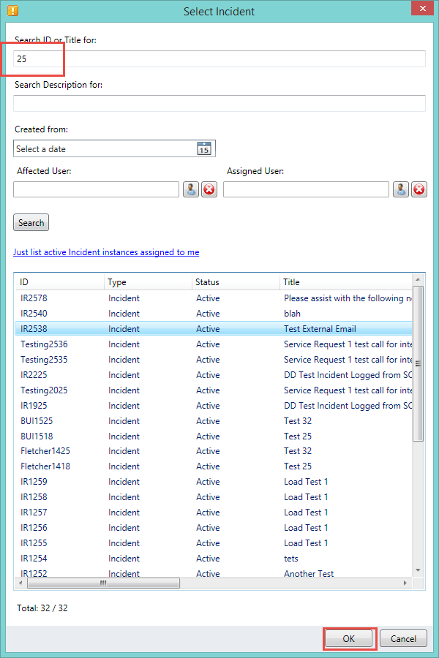Clear the Assigned User field
Viewport: 439px width, 658px height.
[x=419, y=189]
